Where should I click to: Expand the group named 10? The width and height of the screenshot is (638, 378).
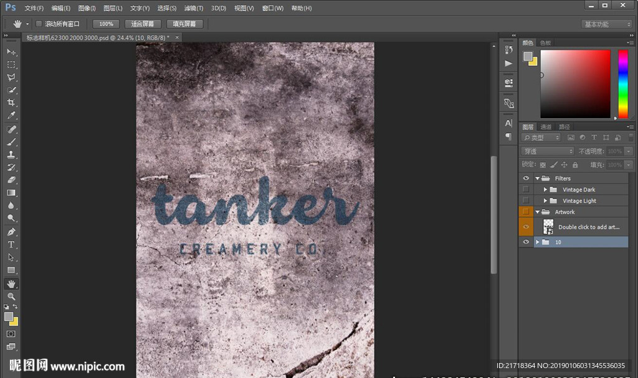pyautogui.click(x=538, y=242)
